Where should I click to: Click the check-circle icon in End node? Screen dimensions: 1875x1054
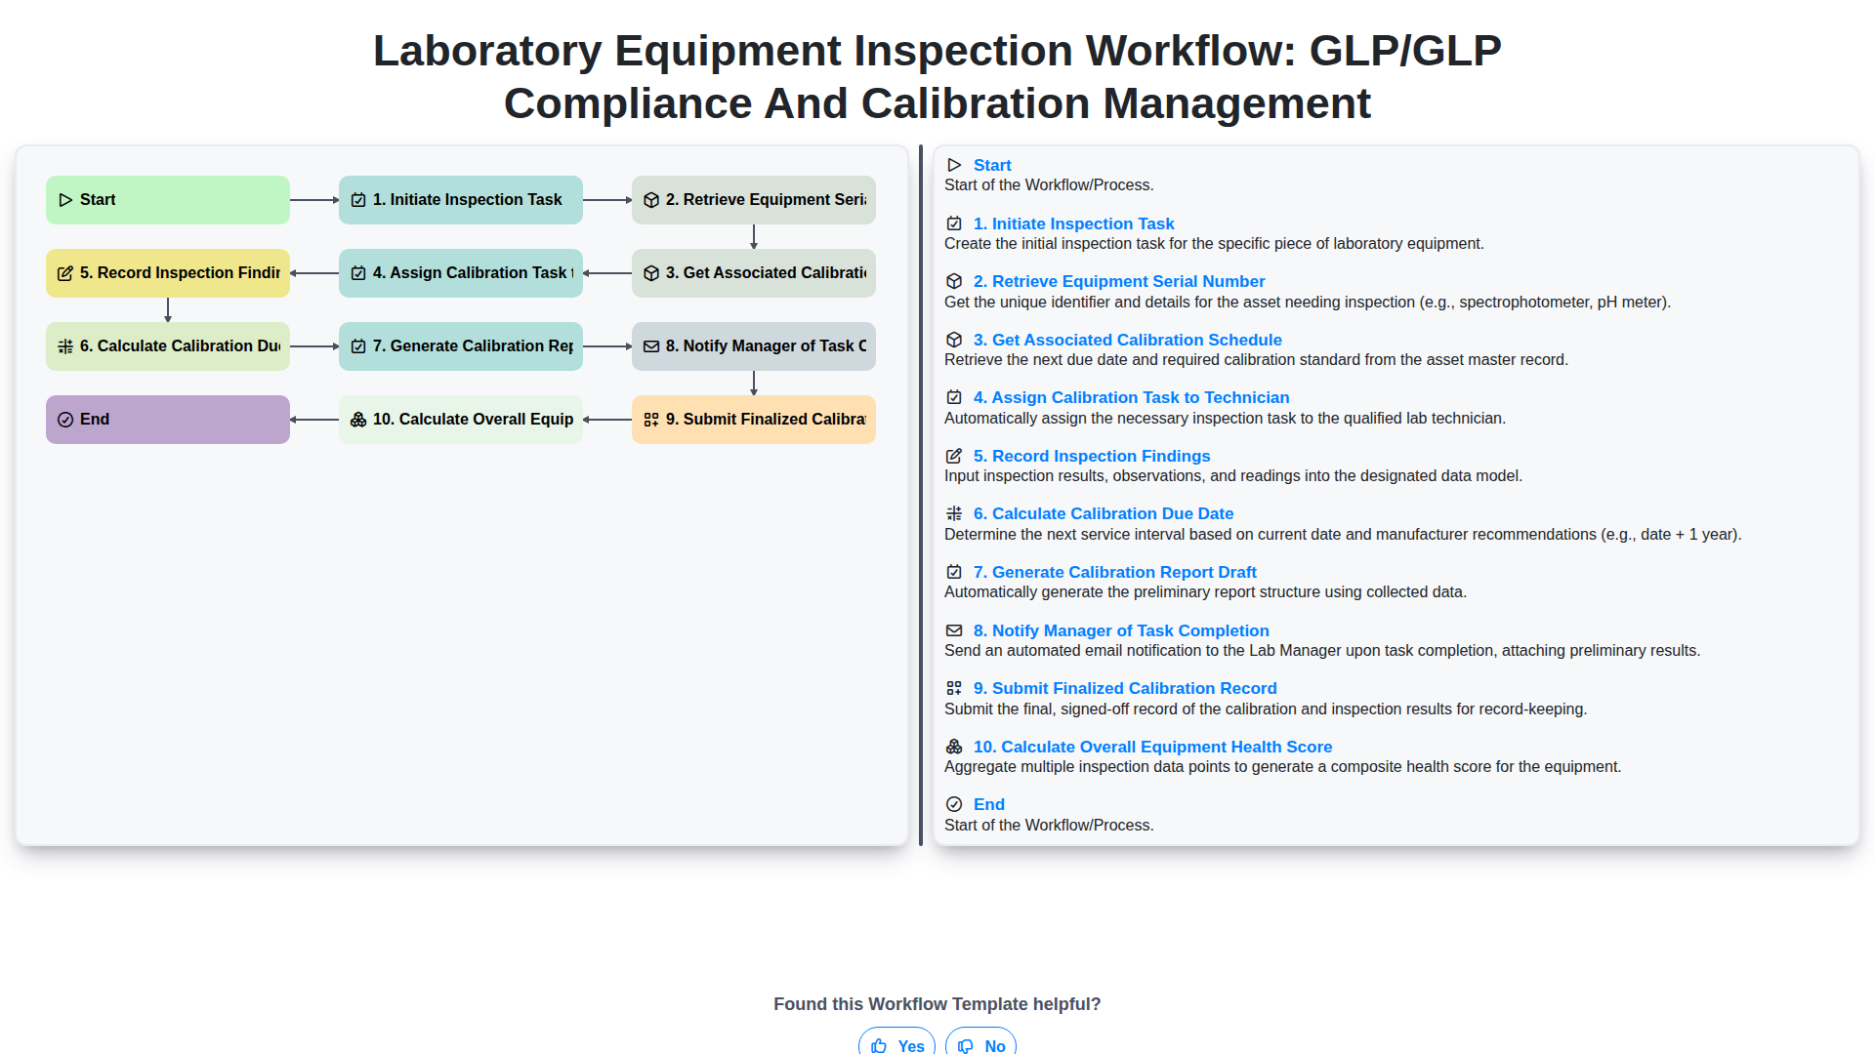pos(65,420)
